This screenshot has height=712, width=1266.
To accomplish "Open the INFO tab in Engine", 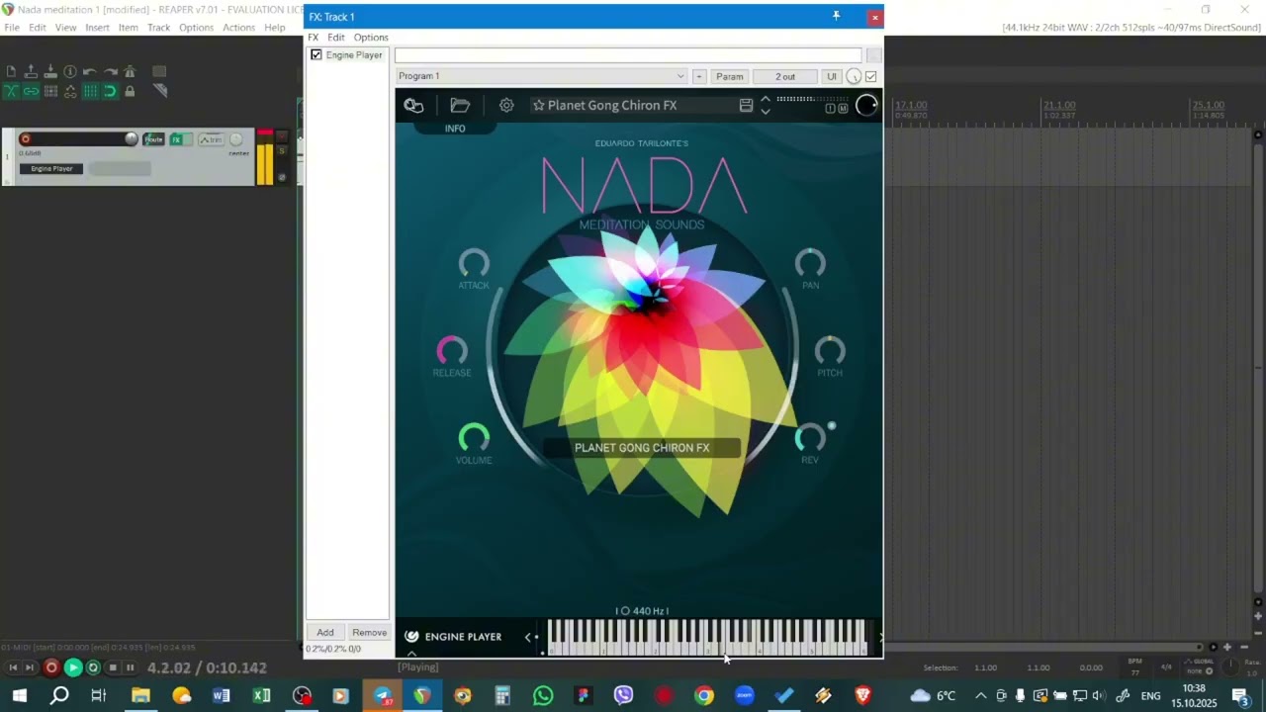I will tap(455, 129).
